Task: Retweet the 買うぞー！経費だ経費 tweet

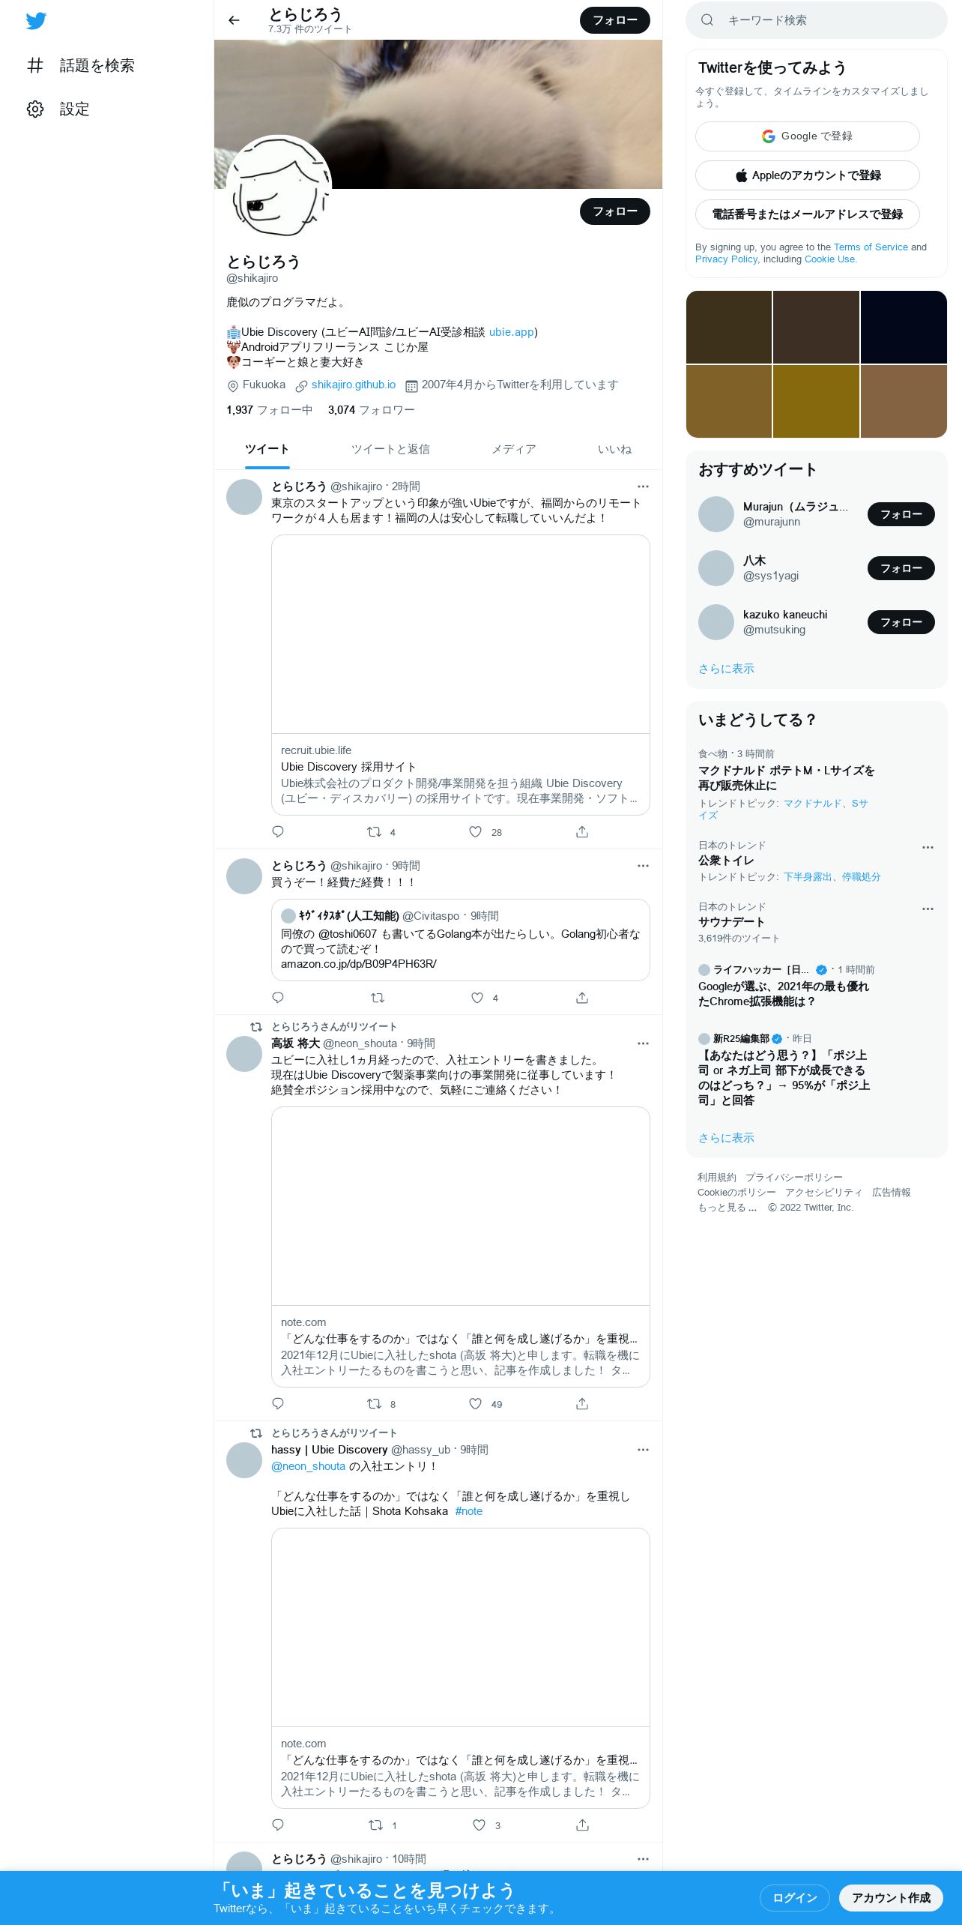Action: click(x=378, y=998)
